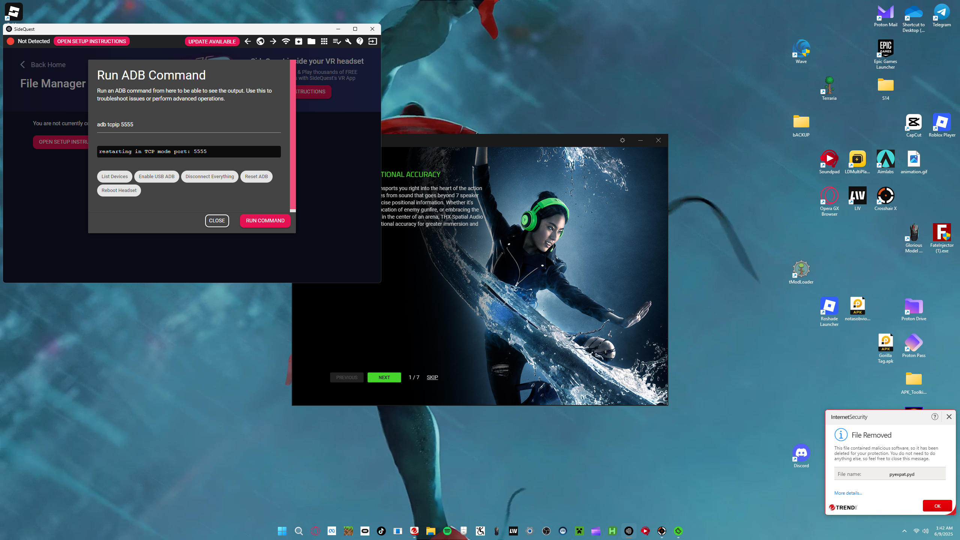The height and width of the screenshot is (540, 960).
Task: Click Disconnect Everything chip
Action: pos(210,177)
